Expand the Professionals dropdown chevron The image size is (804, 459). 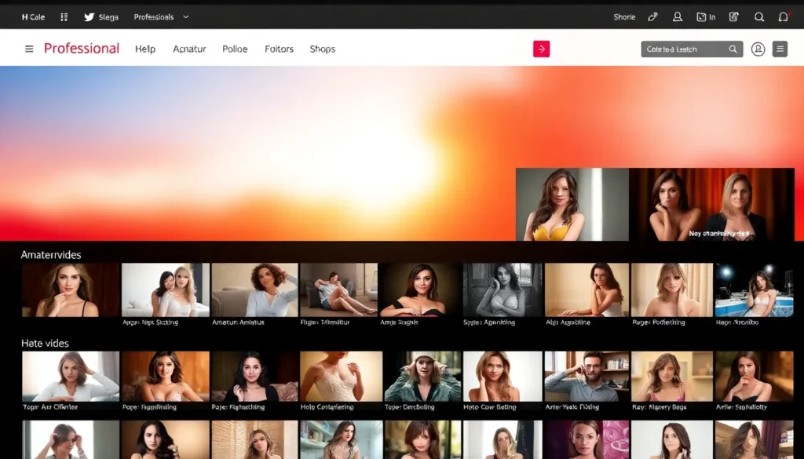[186, 16]
